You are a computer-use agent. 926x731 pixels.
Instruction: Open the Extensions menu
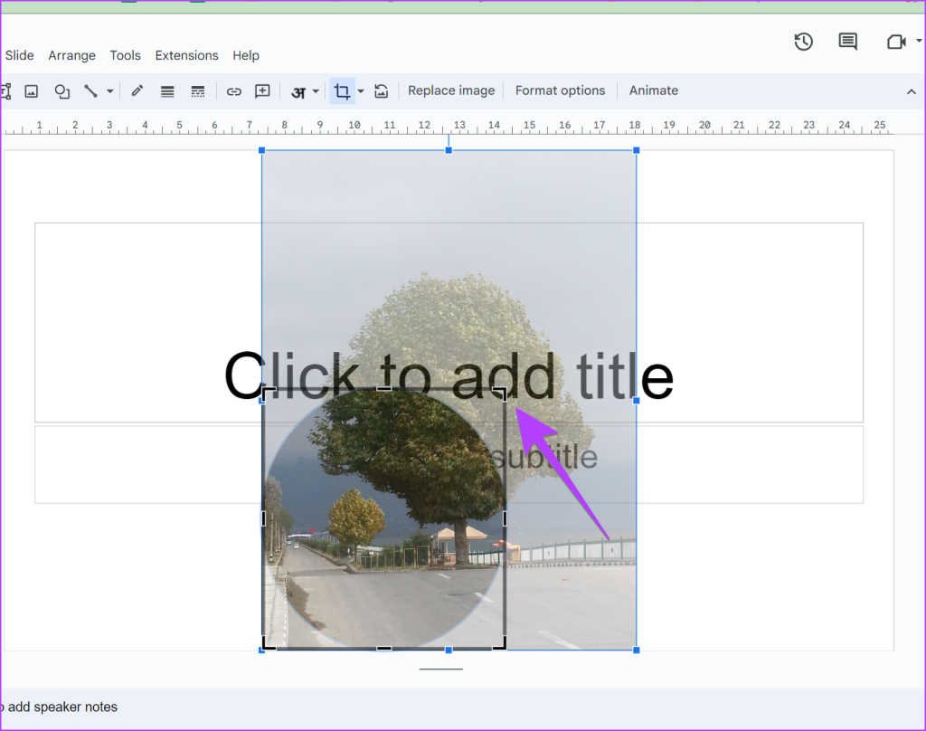[186, 55]
